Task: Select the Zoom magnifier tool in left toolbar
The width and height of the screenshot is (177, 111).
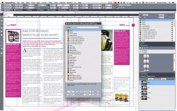Action: point(2,49)
